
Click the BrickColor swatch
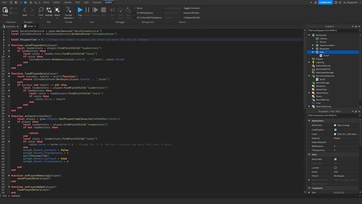coord(335,125)
